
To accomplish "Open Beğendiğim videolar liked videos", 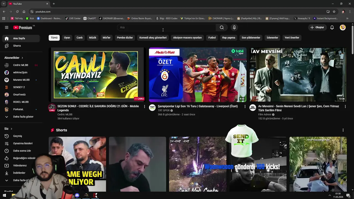I will 21,158.
